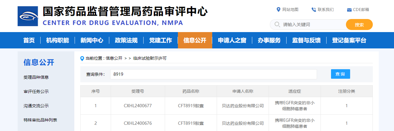Image resolution: width=394 pixels, height=131 pixels.
Task: Open the 机构职能 menu
Action: pos(57,40)
